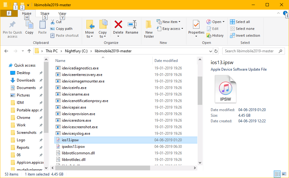The image size is (289, 178).
Task: Open Documents in the sidebar
Action: (26, 88)
